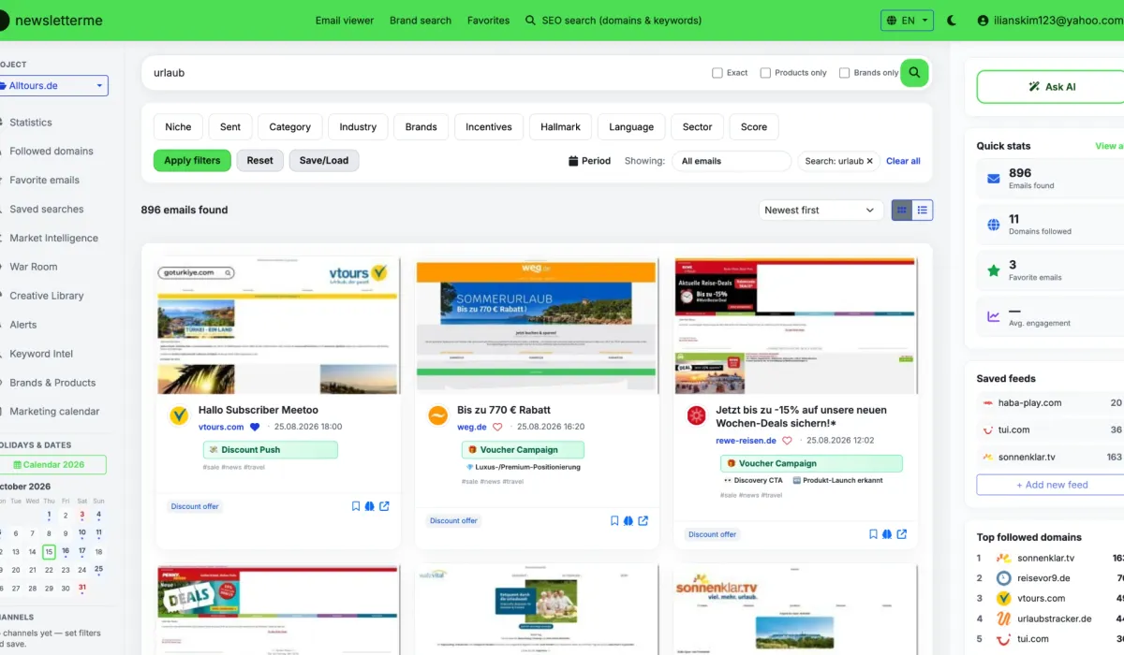The height and width of the screenshot is (655, 1124).
Task: Open the All emails showing dropdown
Action: [732, 161]
